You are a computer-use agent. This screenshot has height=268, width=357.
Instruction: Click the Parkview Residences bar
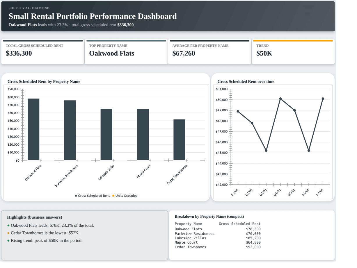coord(70,130)
